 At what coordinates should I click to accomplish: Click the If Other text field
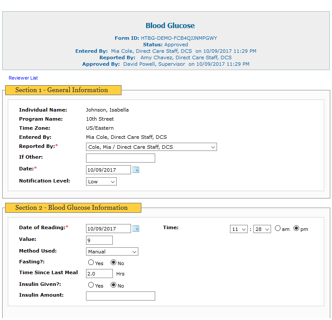pyautogui.click(x=121, y=158)
